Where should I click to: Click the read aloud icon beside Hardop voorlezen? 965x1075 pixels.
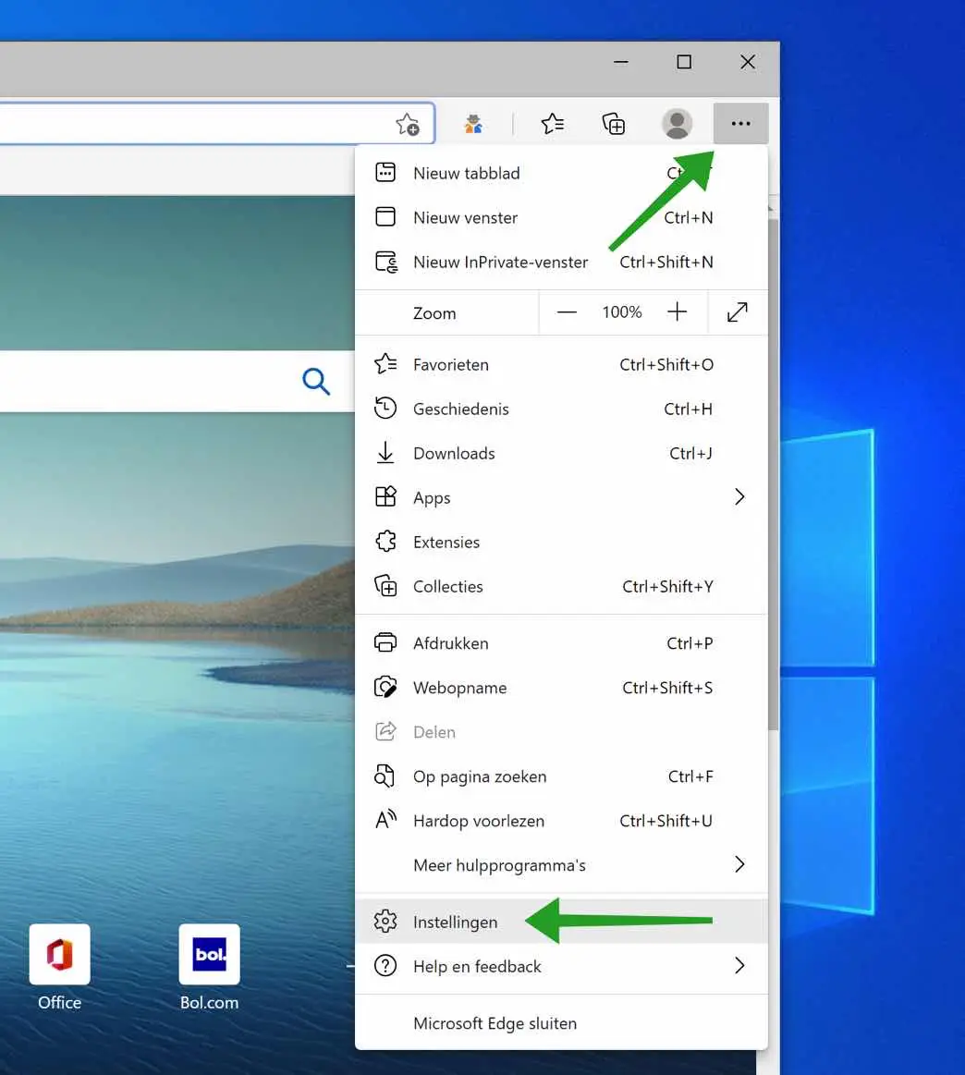[x=385, y=819]
